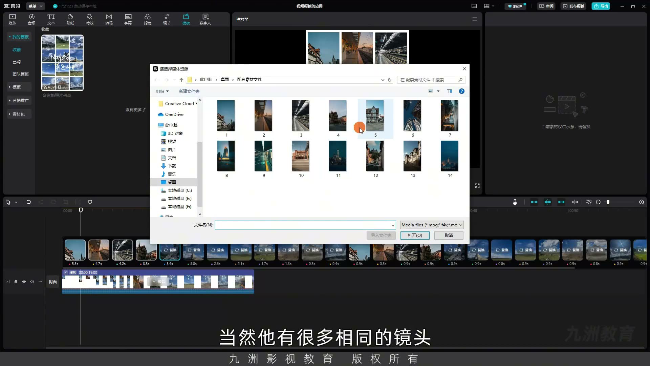This screenshot has height=366, width=650.
Task: Open the 滤镜 (Filters) tool
Action: (147, 19)
